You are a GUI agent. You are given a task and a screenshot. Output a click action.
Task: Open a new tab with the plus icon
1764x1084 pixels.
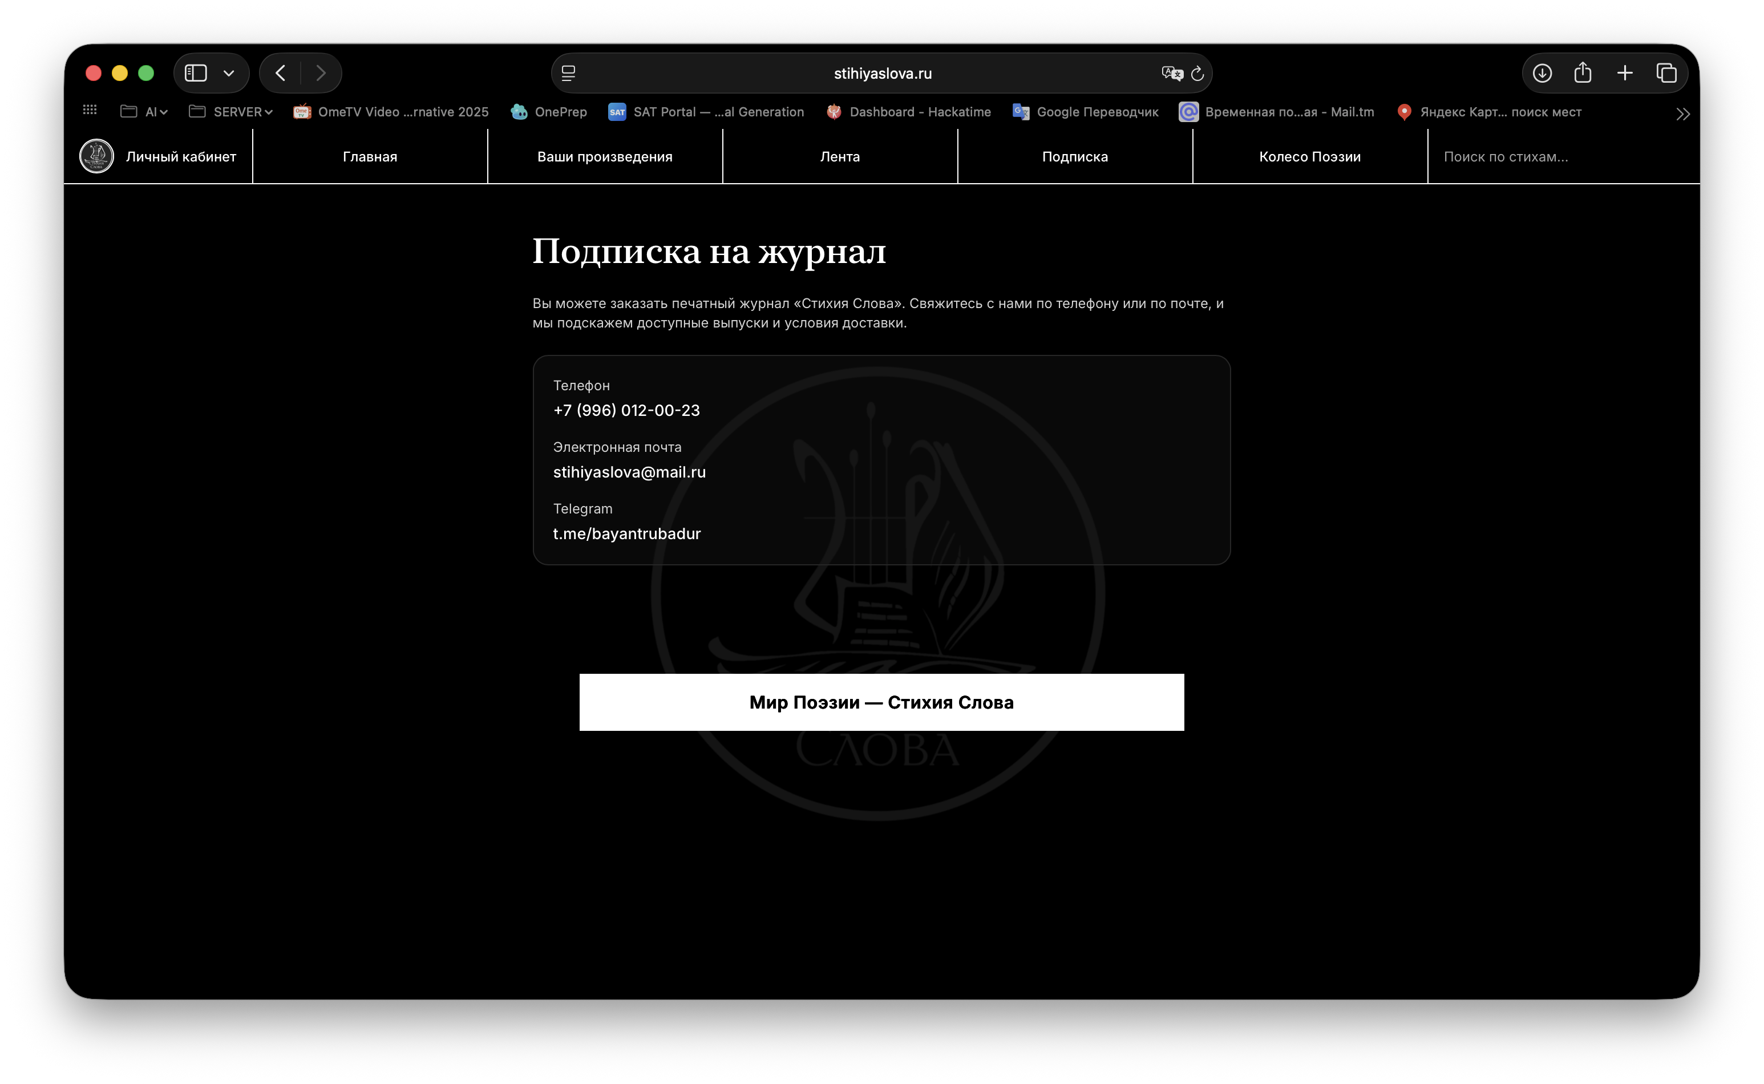pos(1625,73)
